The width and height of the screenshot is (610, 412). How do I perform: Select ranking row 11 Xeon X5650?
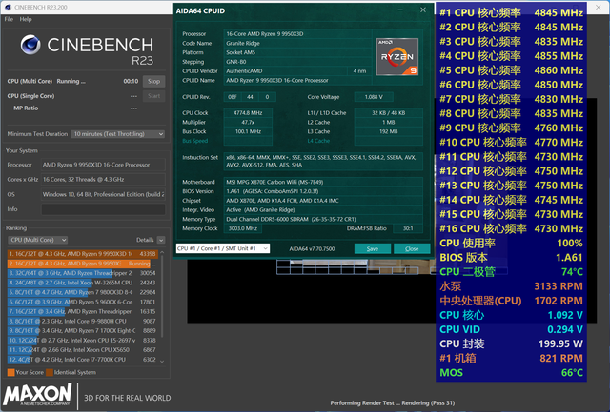(x=82, y=350)
